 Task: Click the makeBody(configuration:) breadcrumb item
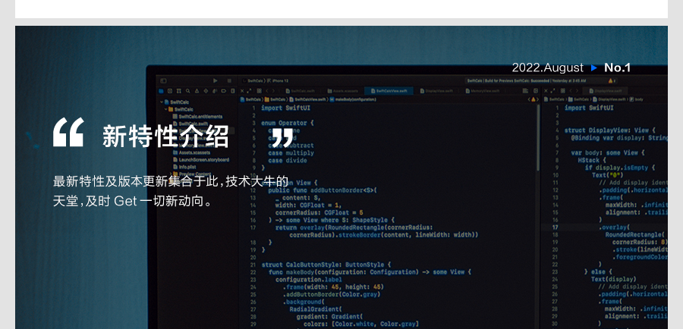(355, 99)
